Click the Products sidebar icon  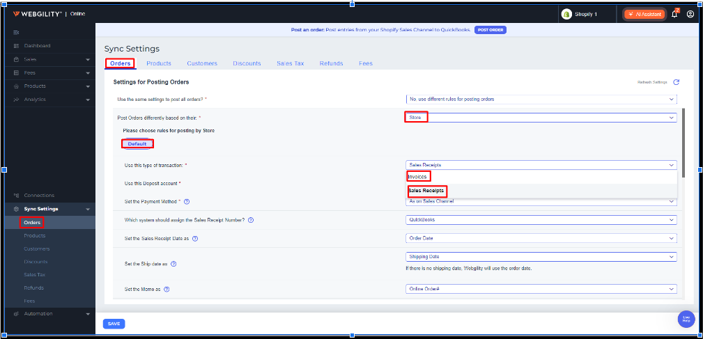click(x=16, y=86)
